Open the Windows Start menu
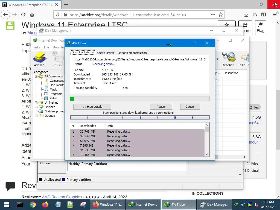 7,205
